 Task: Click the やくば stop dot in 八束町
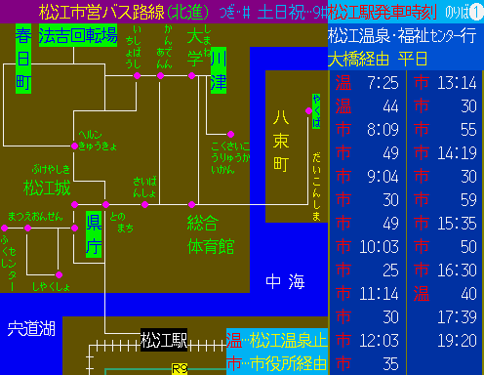(308, 111)
